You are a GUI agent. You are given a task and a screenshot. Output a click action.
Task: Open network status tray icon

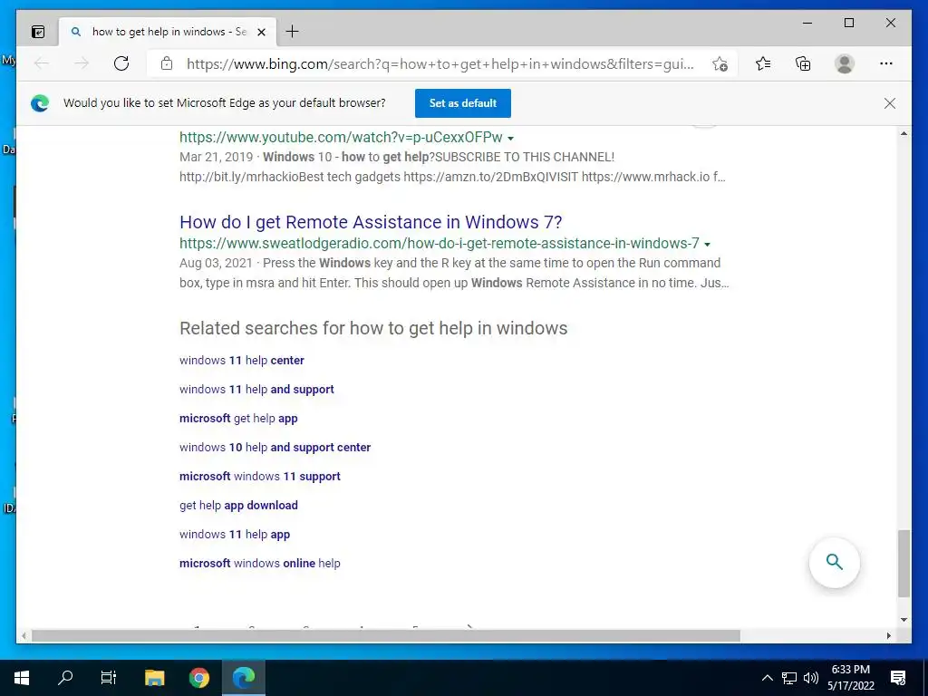click(x=789, y=678)
